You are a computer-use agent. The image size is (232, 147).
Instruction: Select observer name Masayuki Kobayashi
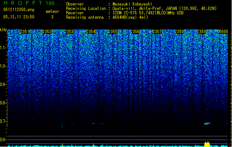pos(132,4)
